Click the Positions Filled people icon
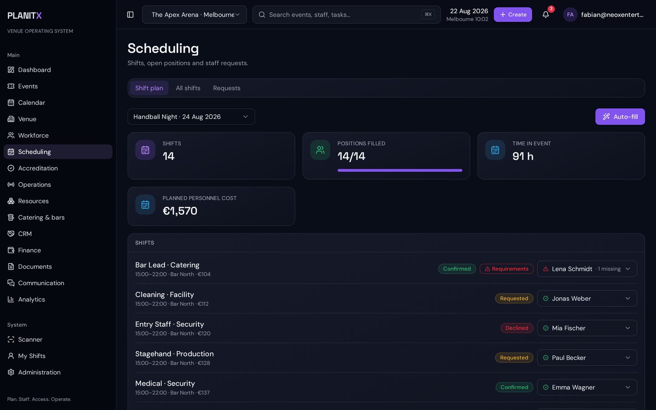656x410 pixels. coord(320,150)
